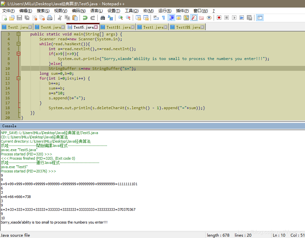Click the Synchronize Horizontal Scrolling icon
Image resolution: width=305 pixels, height=238 pixels.
coord(146,18)
